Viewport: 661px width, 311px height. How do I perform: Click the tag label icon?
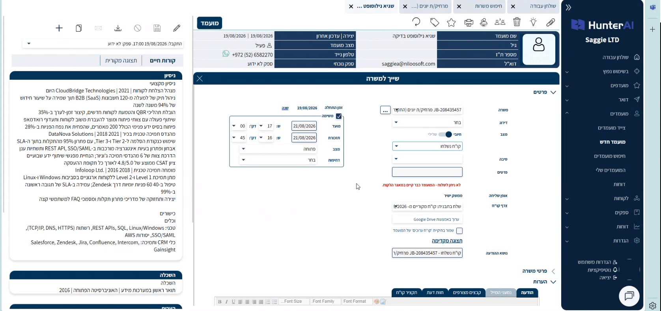click(434, 22)
